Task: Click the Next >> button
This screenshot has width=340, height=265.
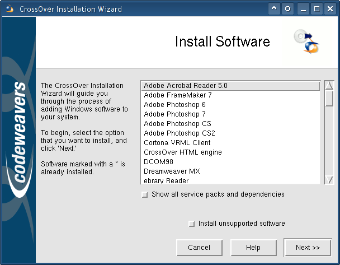Action: coord(308,248)
